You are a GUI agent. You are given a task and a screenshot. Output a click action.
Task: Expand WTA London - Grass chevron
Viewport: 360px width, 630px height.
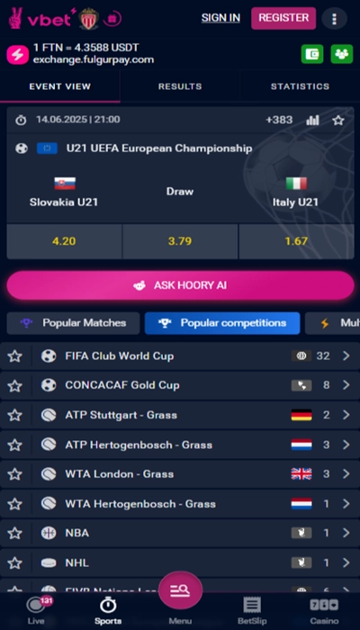(346, 474)
